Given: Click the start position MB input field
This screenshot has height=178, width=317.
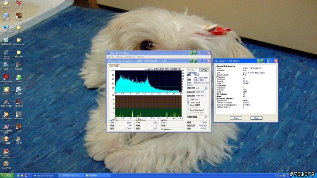Looking at the screenshot, I should (x=200, y=92).
